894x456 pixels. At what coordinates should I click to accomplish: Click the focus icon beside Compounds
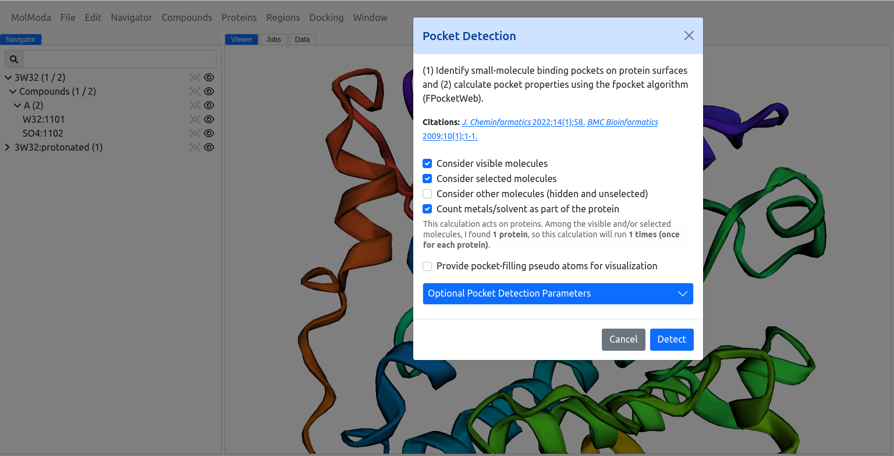tap(194, 91)
